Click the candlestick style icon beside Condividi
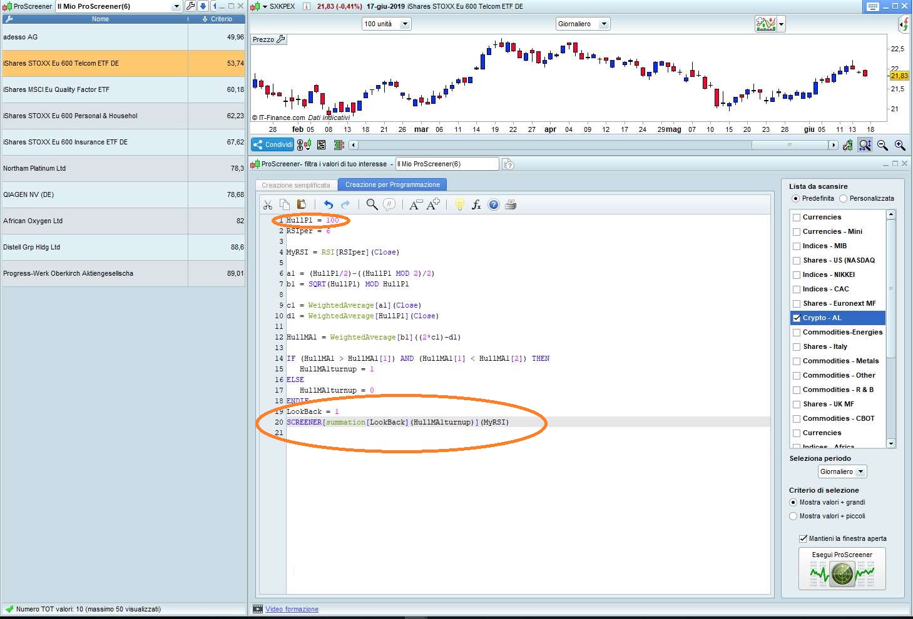The image size is (913, 619). [x=304, y=145]
